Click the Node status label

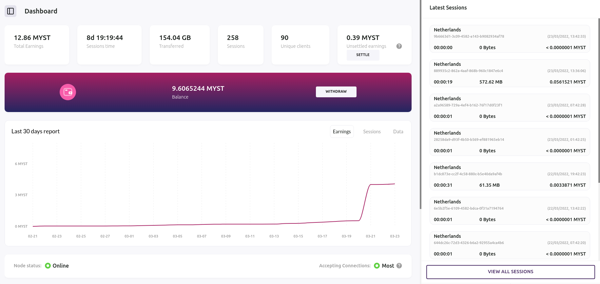click(28, 266)
